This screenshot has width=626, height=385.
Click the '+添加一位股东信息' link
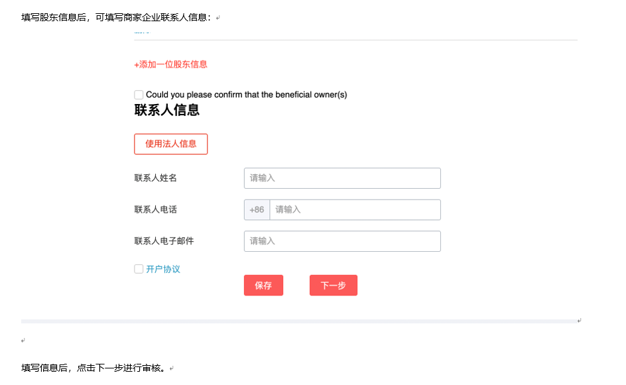tap(170, 64)
